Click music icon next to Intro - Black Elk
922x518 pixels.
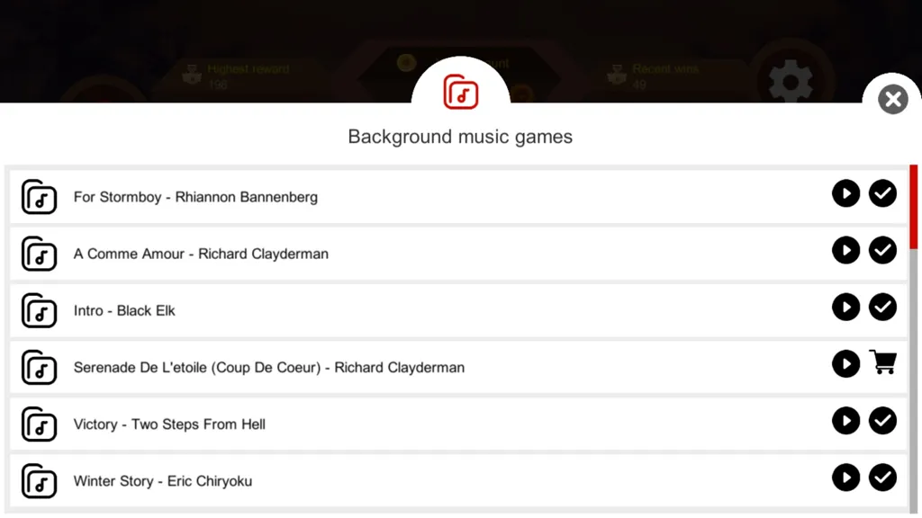tap(39, 310)
